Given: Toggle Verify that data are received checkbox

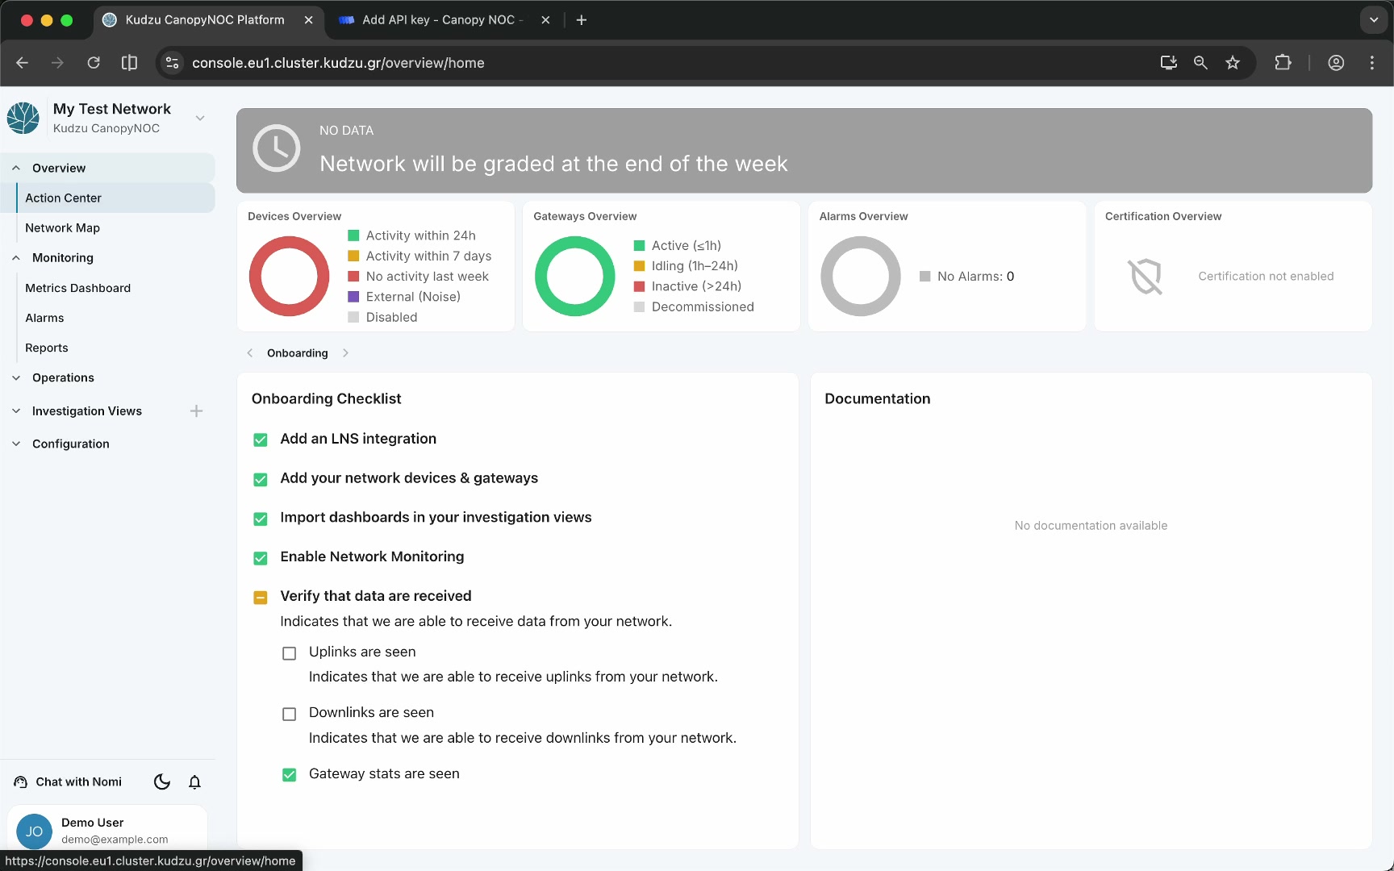Looking at the screenshot, I should (x=261, y=598).
